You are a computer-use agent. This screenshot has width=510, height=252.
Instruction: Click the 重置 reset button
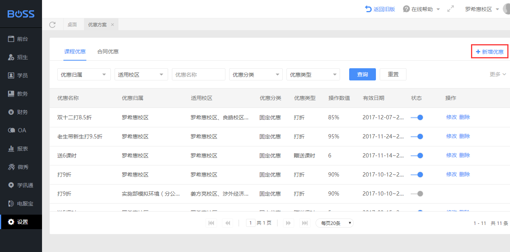(x=393, y=74)
